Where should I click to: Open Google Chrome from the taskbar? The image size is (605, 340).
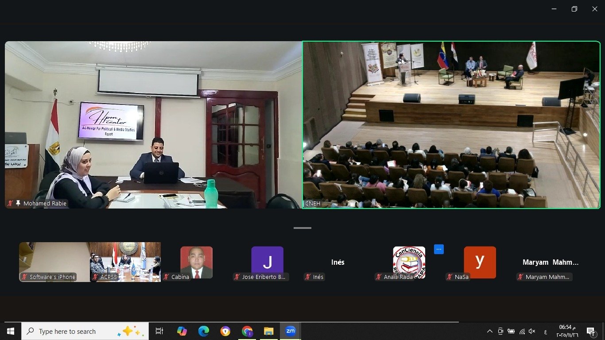point(247,331)
